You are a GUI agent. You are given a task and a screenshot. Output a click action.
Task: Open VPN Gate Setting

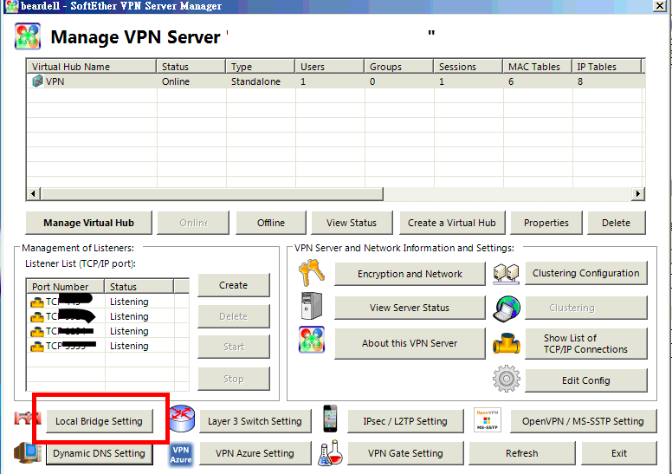coord(405,453)
